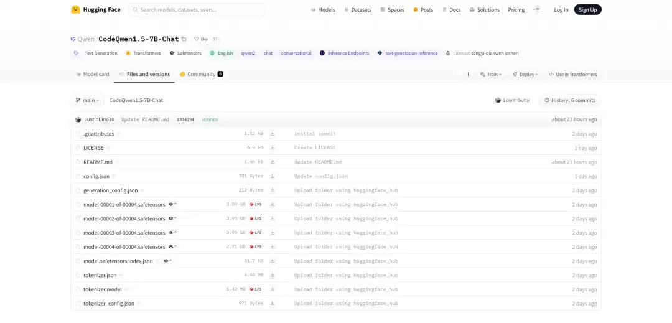Click LFS badge on model-00001-of-00004.safetensors
Screen dimensions: 672x323
(256, 205)
